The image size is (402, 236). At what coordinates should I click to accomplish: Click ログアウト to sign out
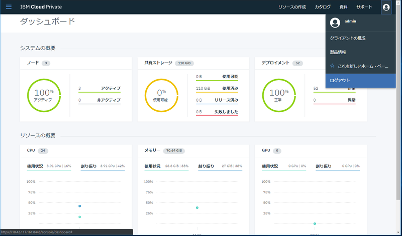tap(360, 81)
